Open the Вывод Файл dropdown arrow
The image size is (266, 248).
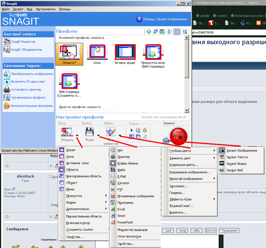click(x=99, y=135)
